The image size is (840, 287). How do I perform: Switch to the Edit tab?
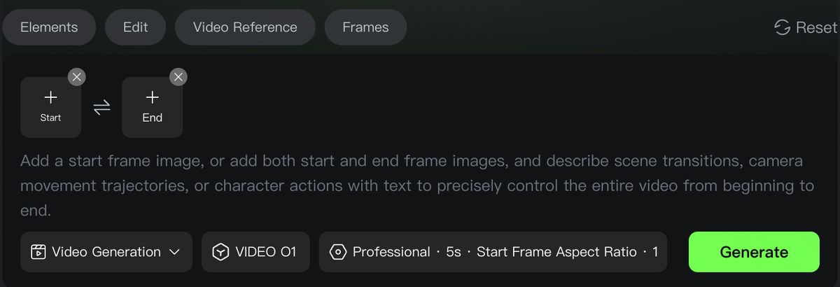(x=135, y=27)
